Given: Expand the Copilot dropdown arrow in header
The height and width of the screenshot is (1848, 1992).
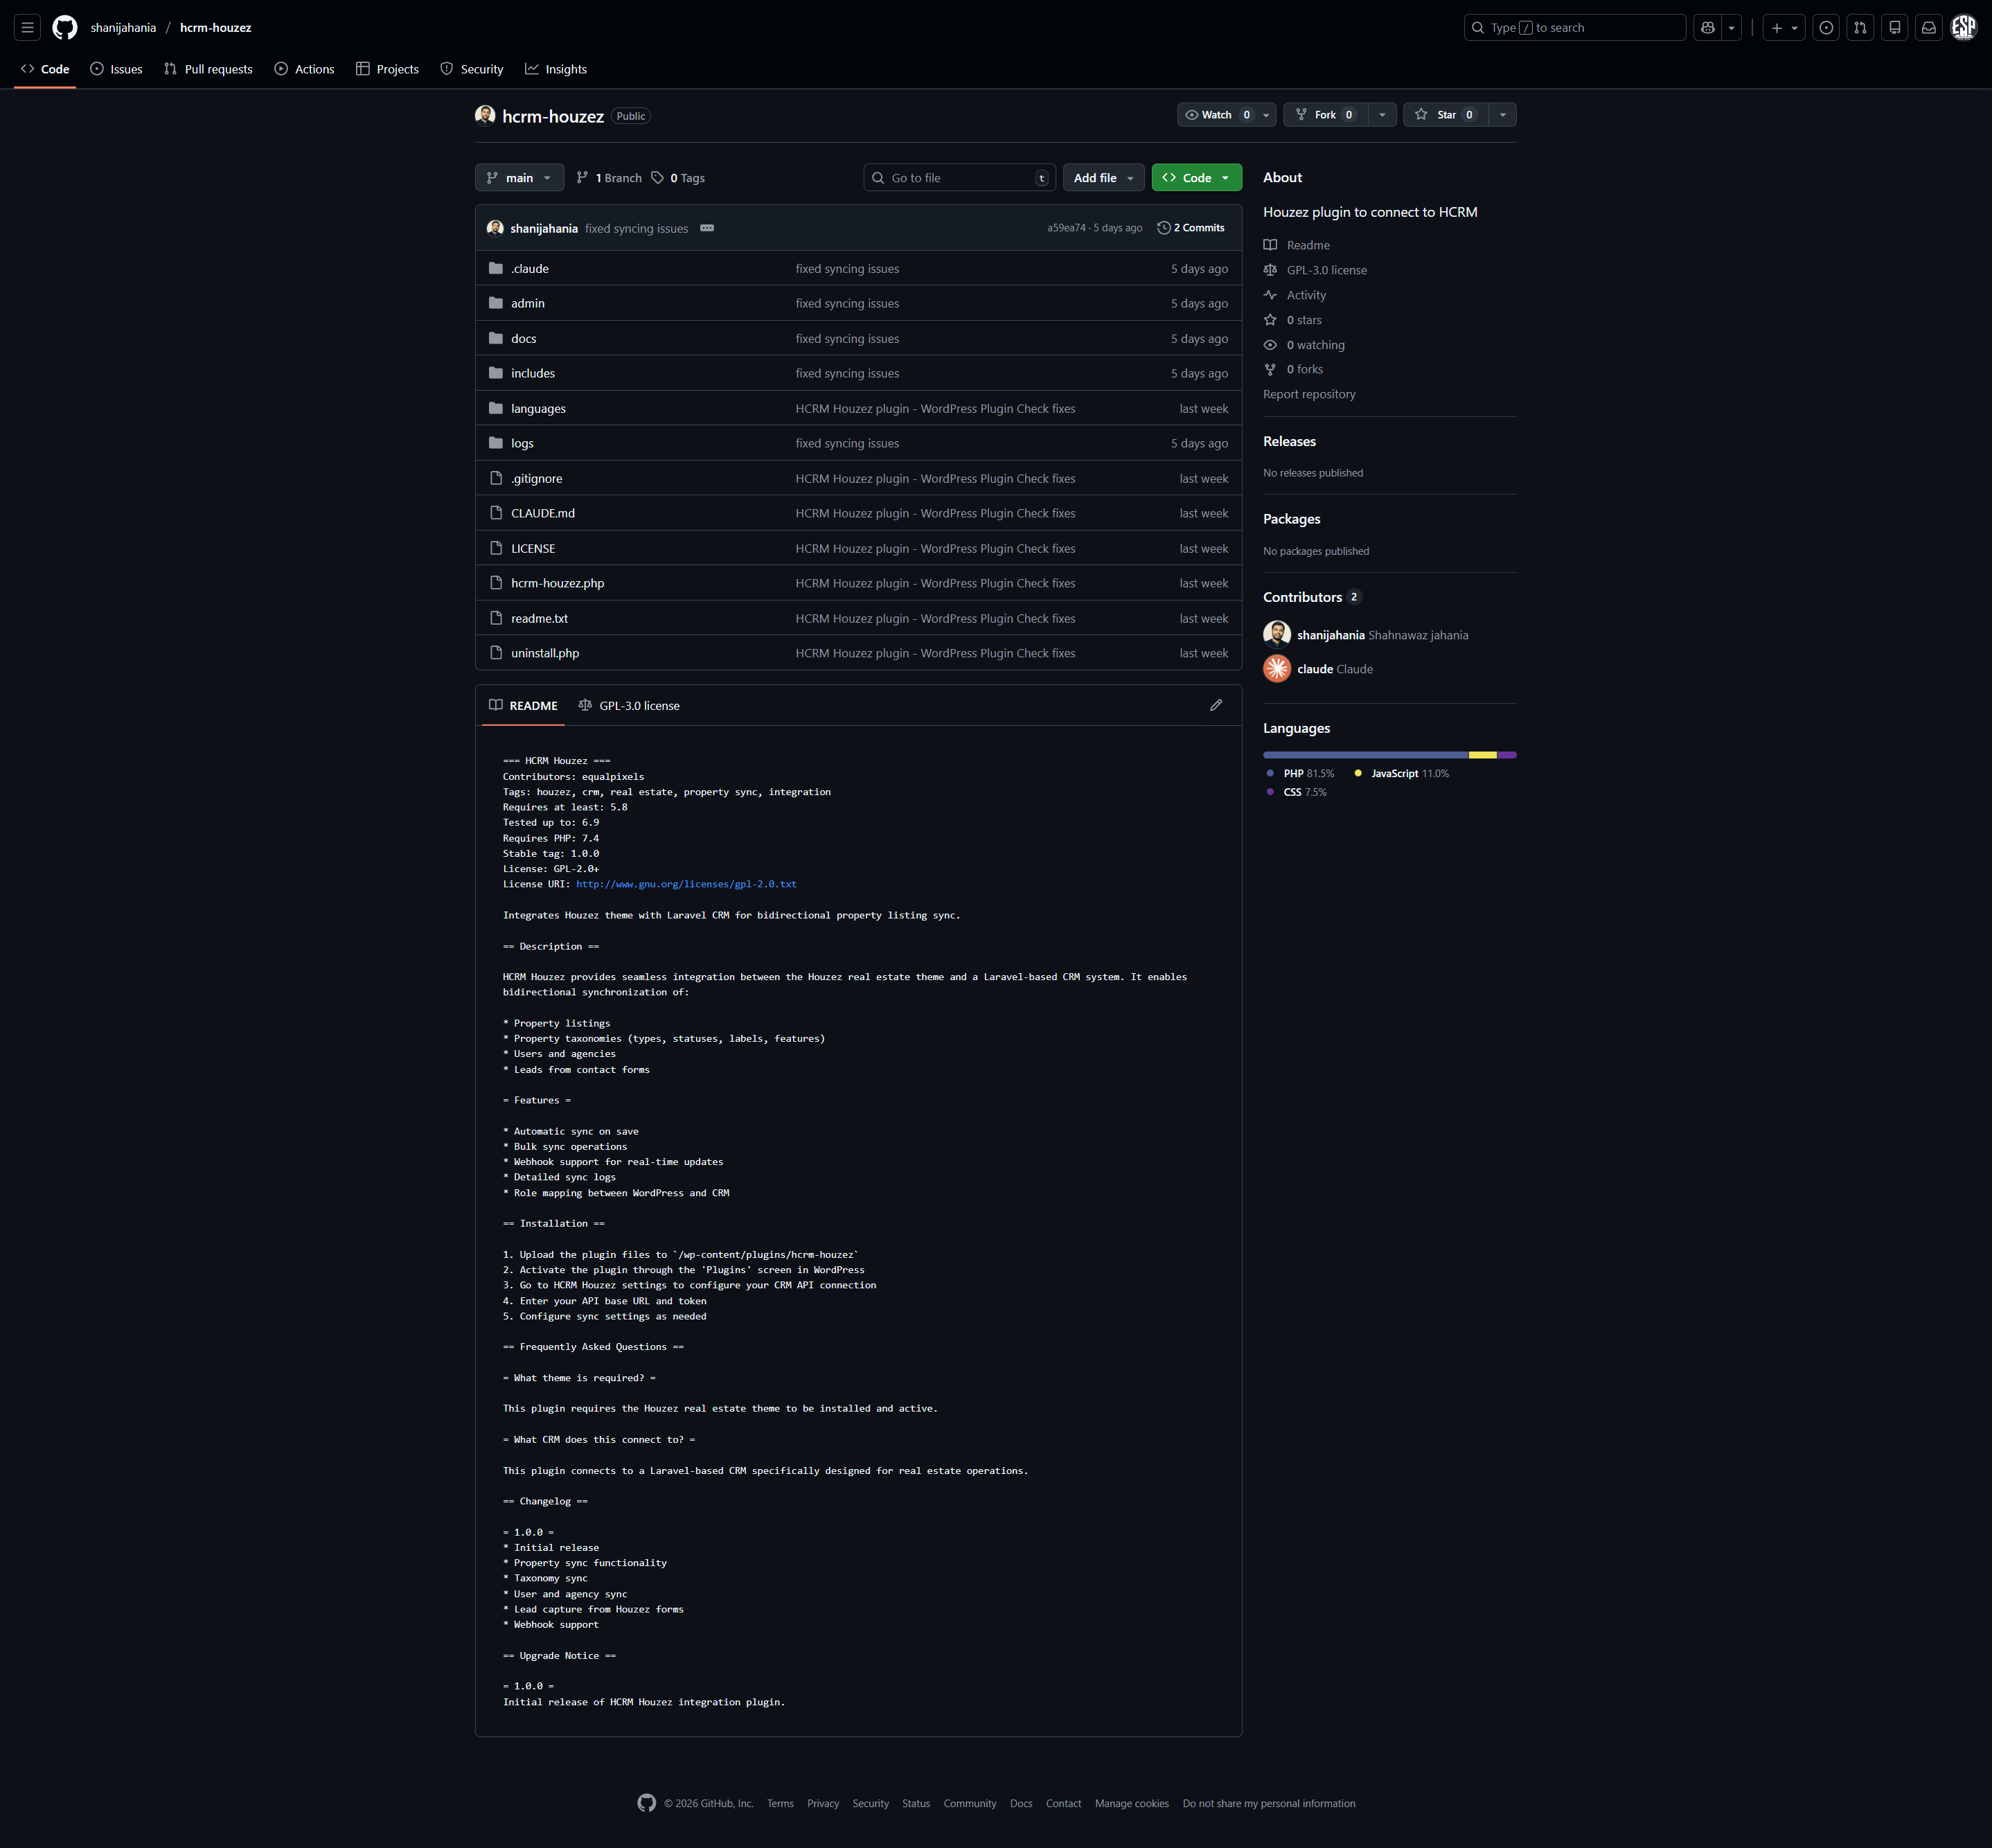Looking at the screenshot, I should coord(1731,28).
